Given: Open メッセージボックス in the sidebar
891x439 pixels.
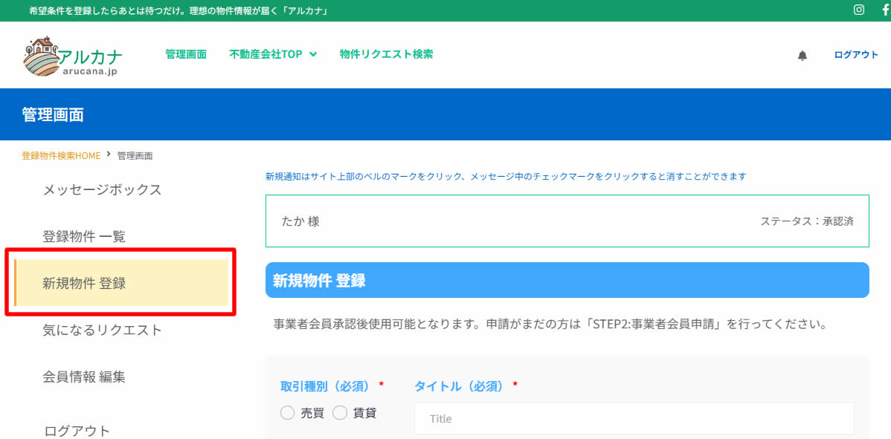Looking at the screenshot, I should click(102, 190).
